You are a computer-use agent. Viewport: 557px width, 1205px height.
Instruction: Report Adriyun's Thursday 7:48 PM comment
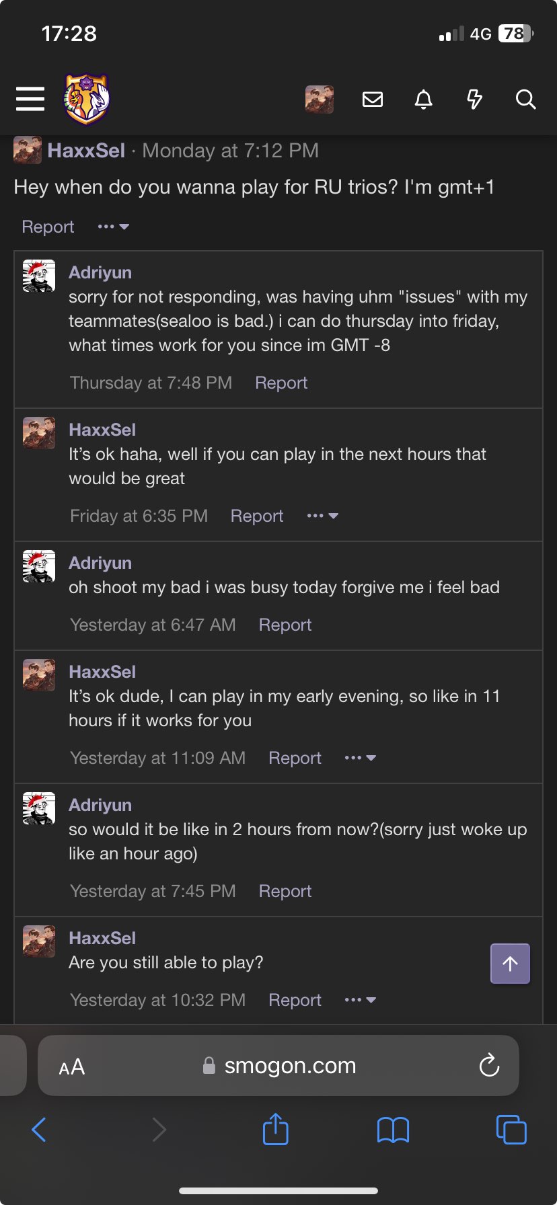(281, 383)
